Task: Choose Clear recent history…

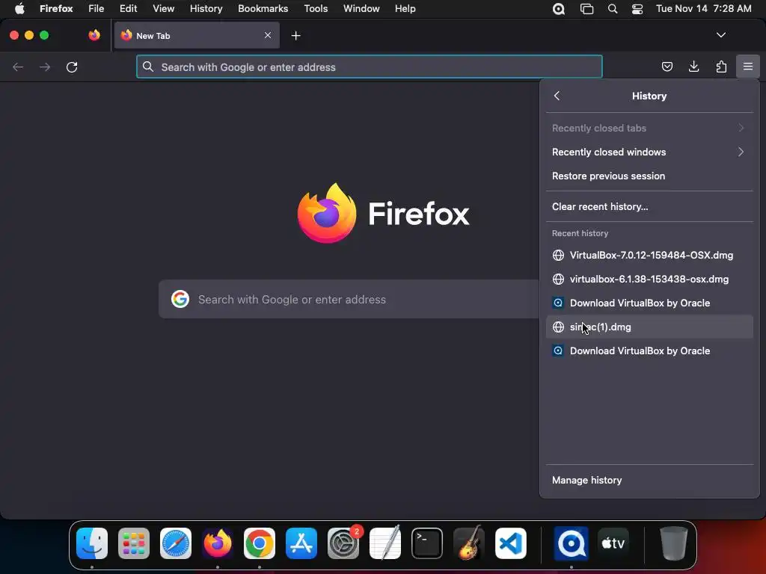Action: 649,206
